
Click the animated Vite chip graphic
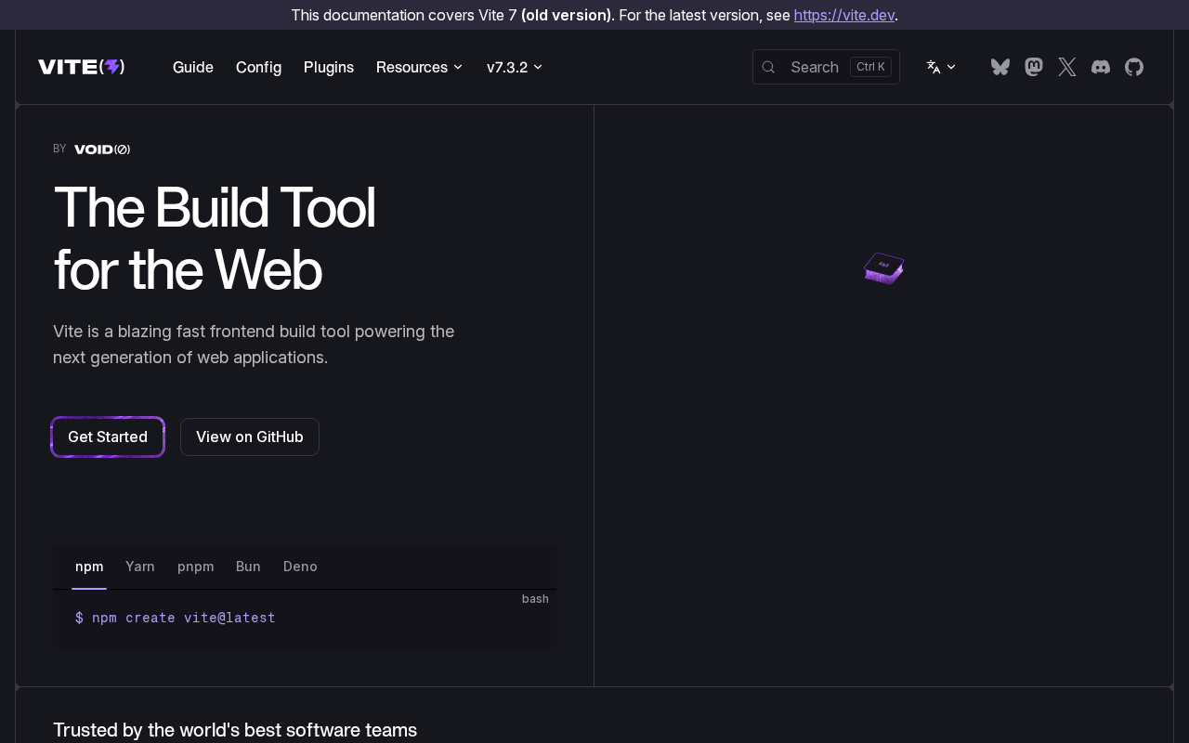883,268
